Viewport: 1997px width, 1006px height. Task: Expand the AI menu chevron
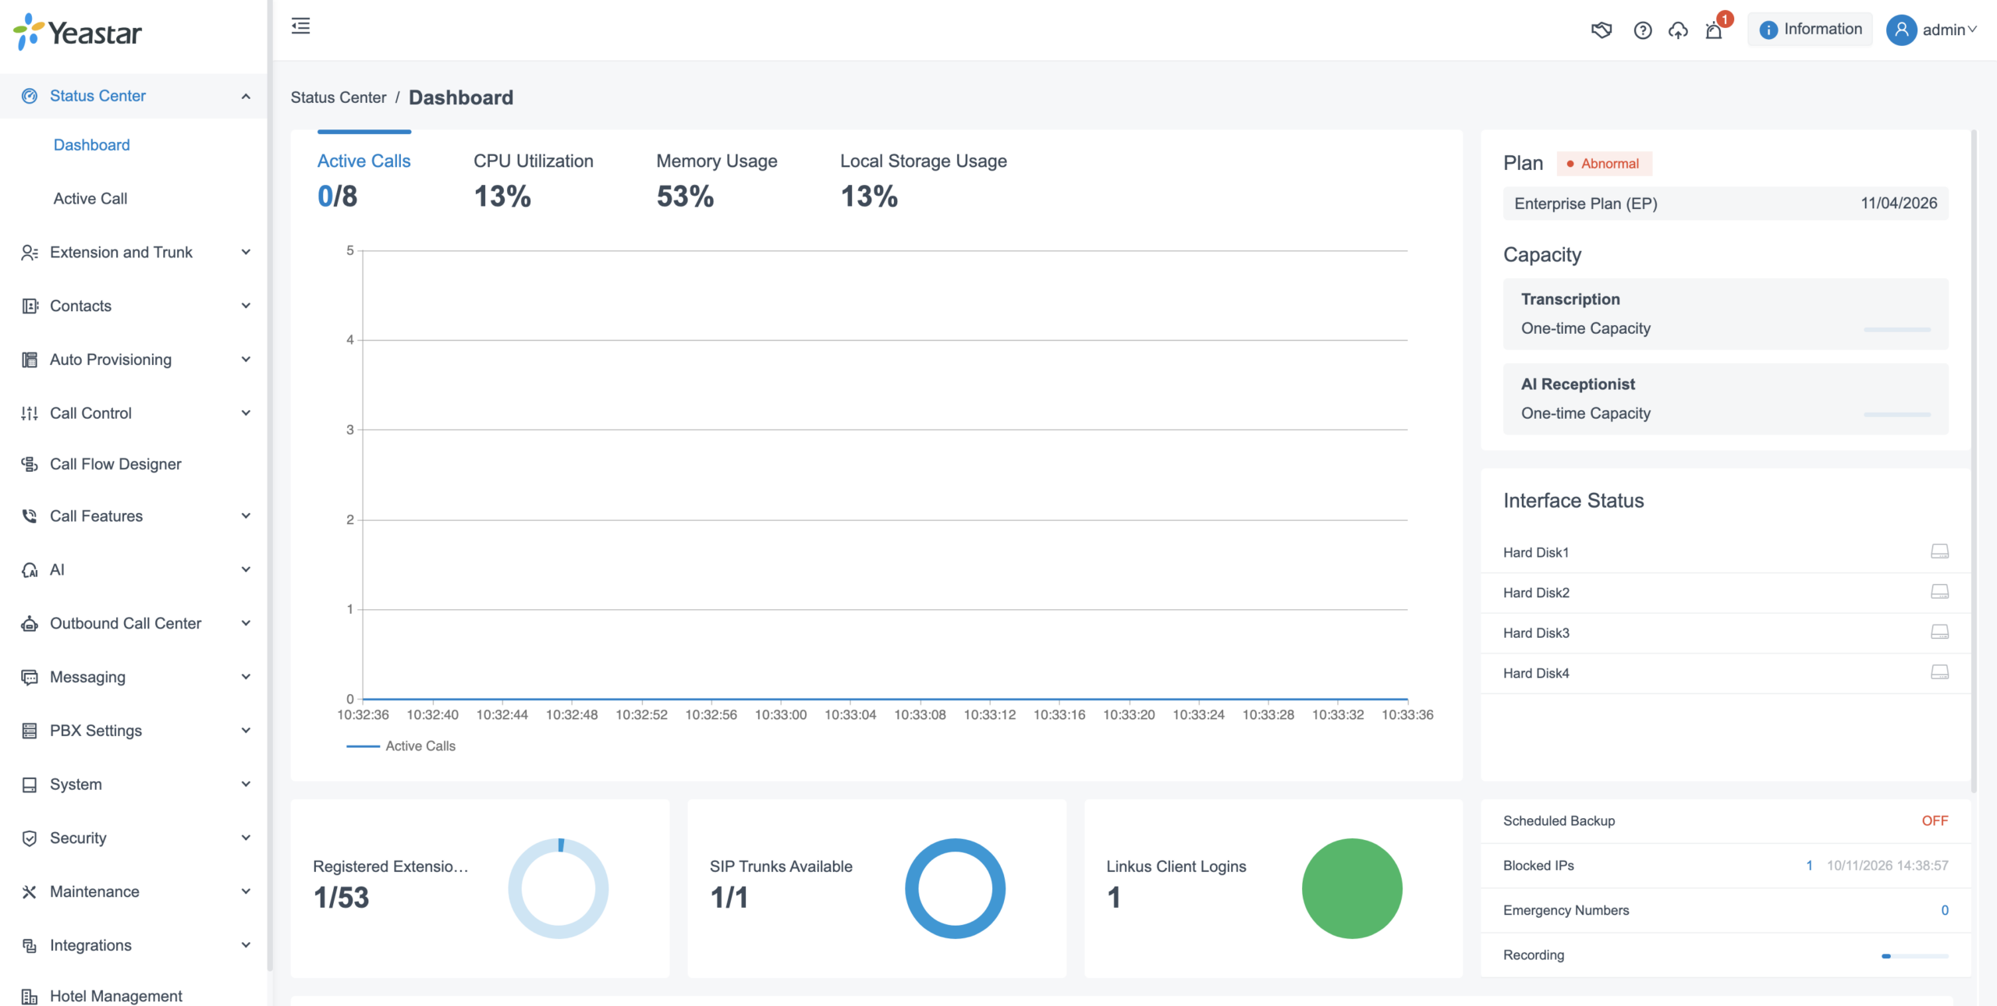(x=246, y=570)
